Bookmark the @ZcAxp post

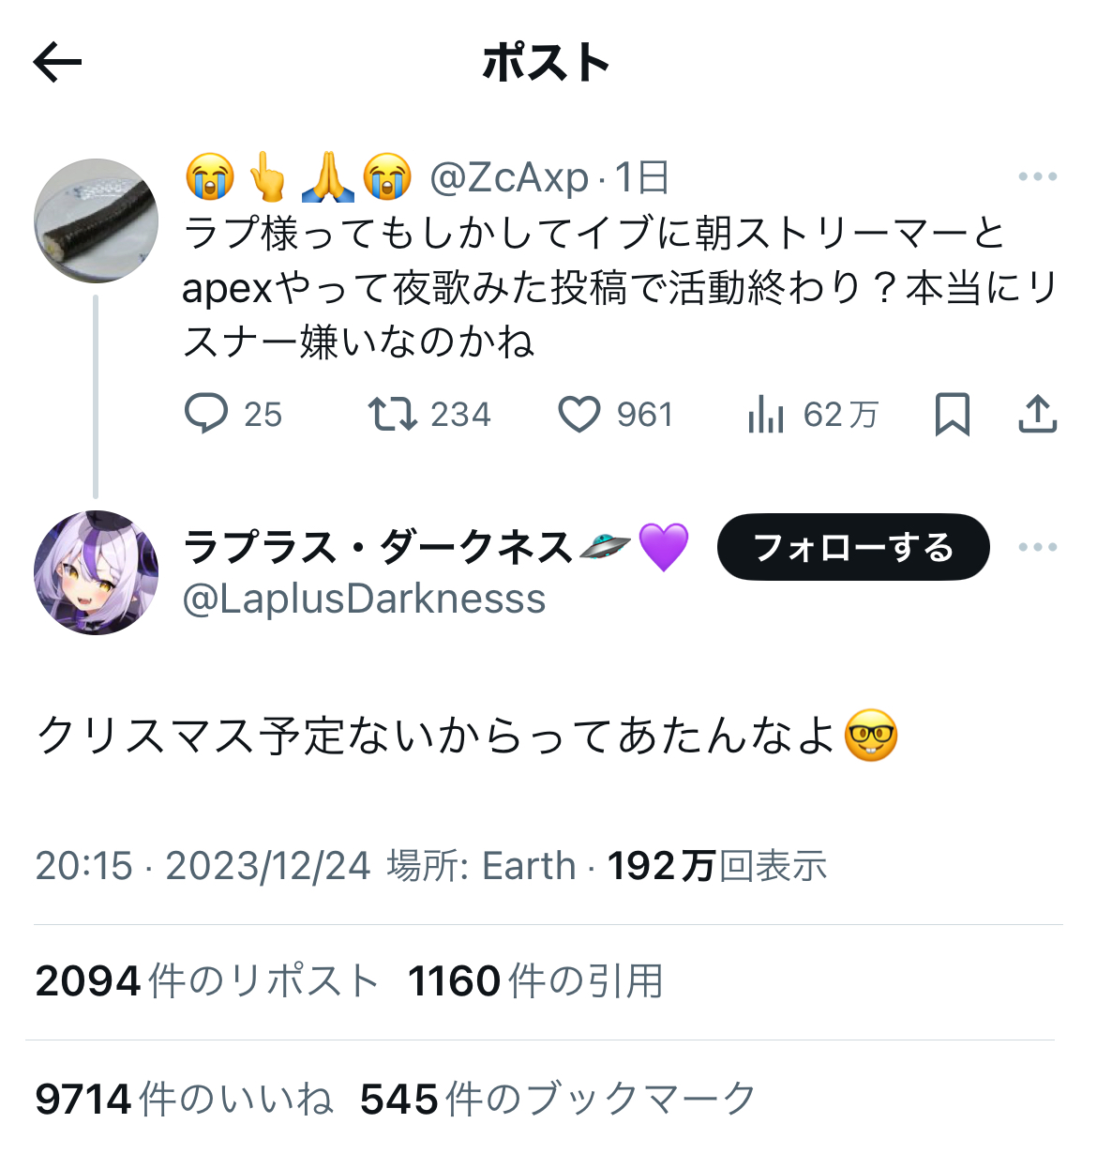[952, 414]
